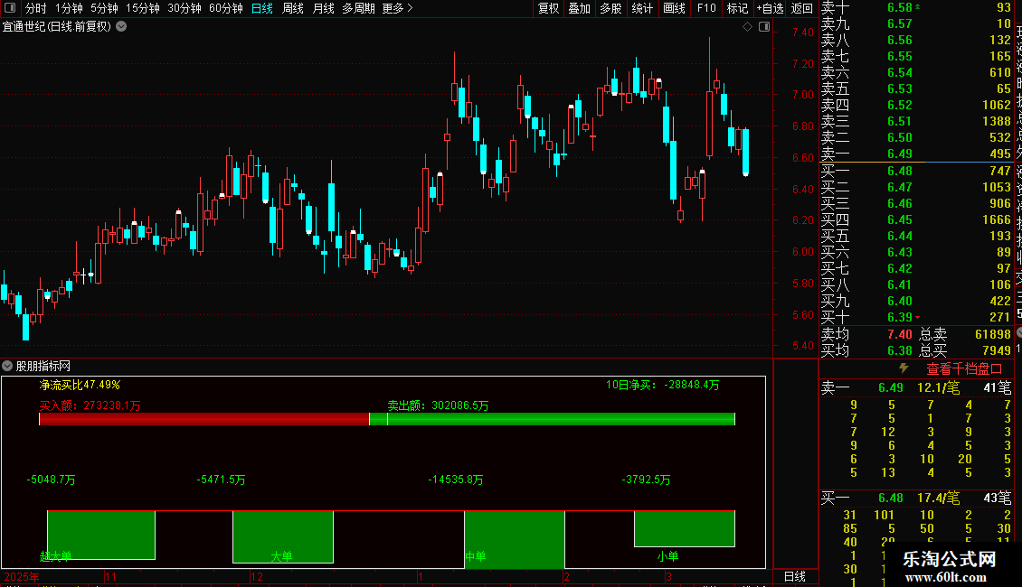This screenshot has width=1022, height=587.
Task: Click the 2025年 timeline label
Action: tap(22, 576)
